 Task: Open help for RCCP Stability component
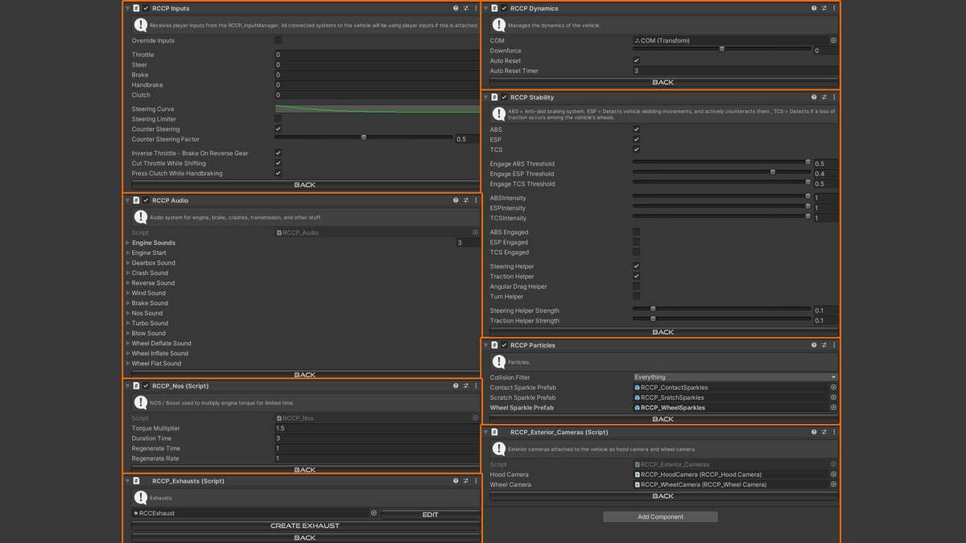[x=814, y=97]
